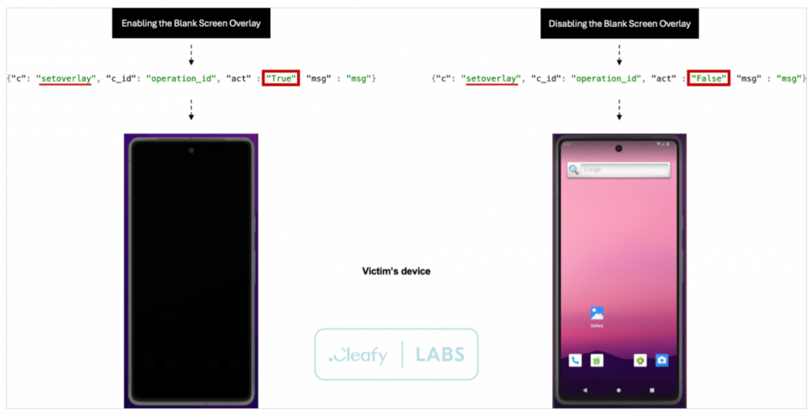Click the red-boxed "False" act value
The image size is (811, 413).
click(x=709, y=78)
